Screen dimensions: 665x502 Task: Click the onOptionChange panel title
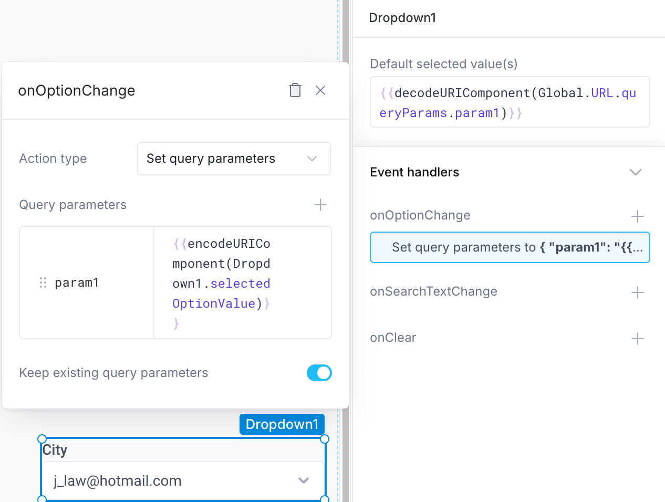77,90
